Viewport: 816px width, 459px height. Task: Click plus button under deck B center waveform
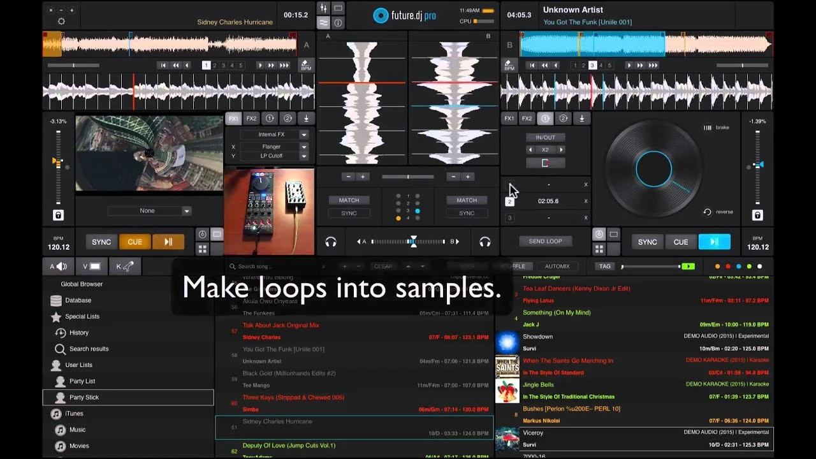click(x=467, y=177)
